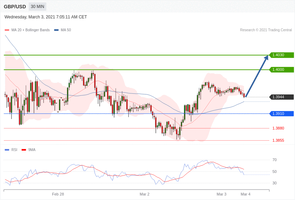Click the 1.4000 resistance price tag
This screenshot has height=200, width=295.
click(x=282, y=69)
